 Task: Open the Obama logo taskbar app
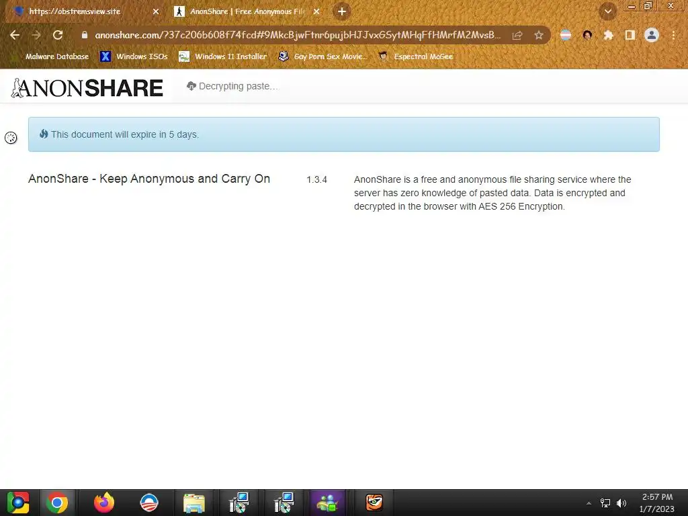click(148, 503)
